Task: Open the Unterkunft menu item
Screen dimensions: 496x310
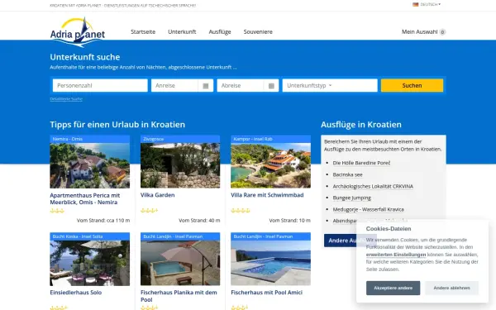Action: tap(182, 31)
